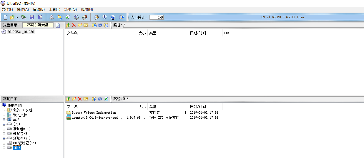Viewport: 364px width, 158px height.
Task: Click the 不可引导光盘 boot type field
Action: point(38,25)
